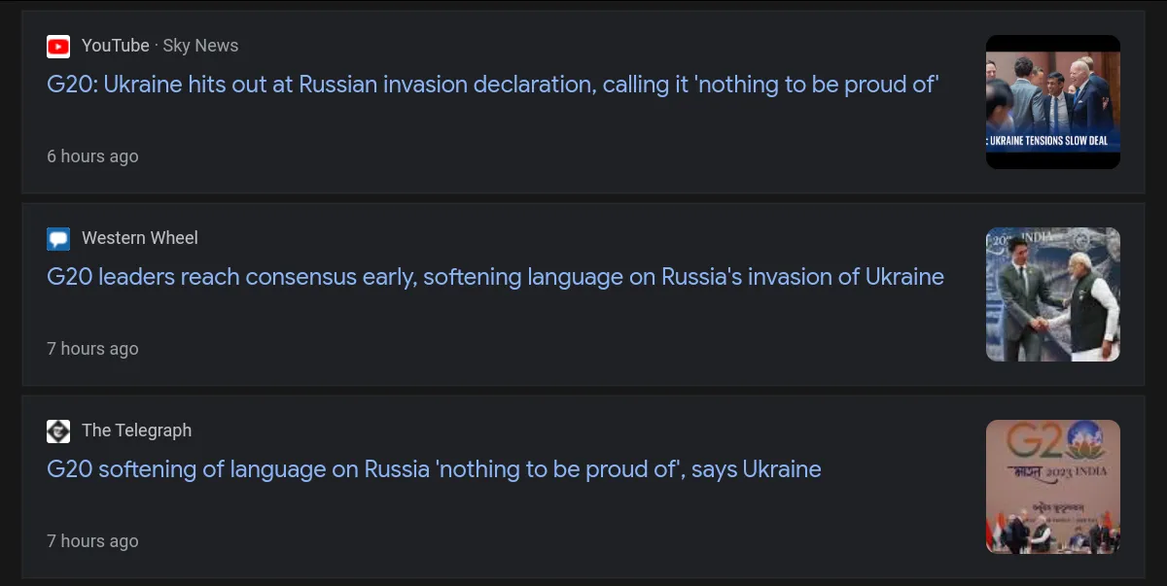Click the Western Wheel article's '7 hours ago' timestamp
Image resolution: width=1167 pixels, height=586 pixels.
coord(92,349)
